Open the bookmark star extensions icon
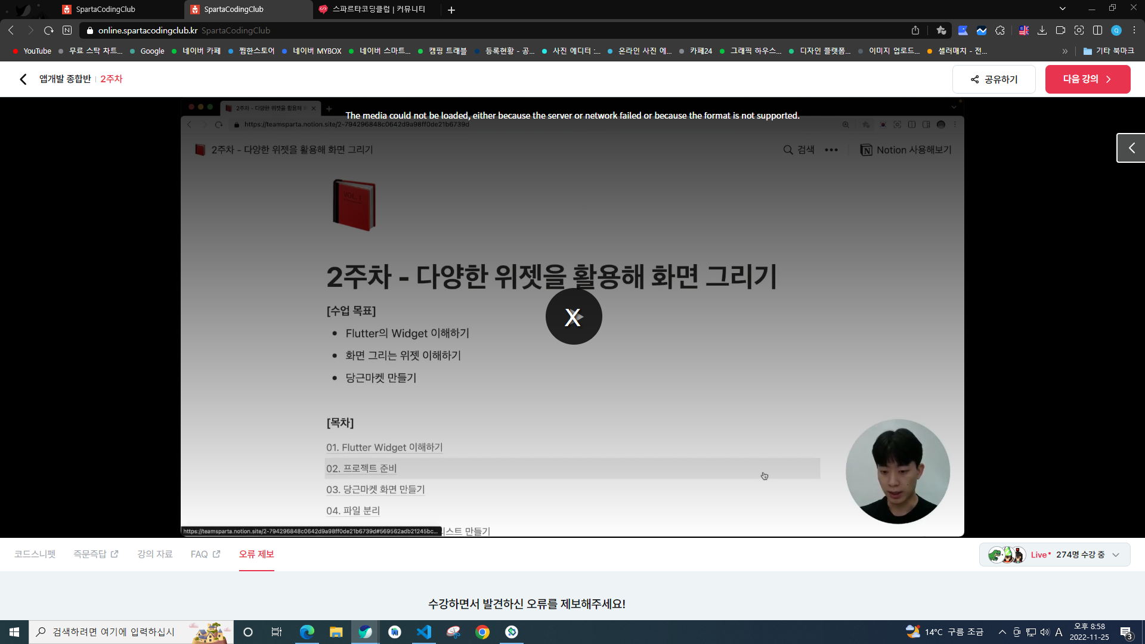 tap(942, 30)
